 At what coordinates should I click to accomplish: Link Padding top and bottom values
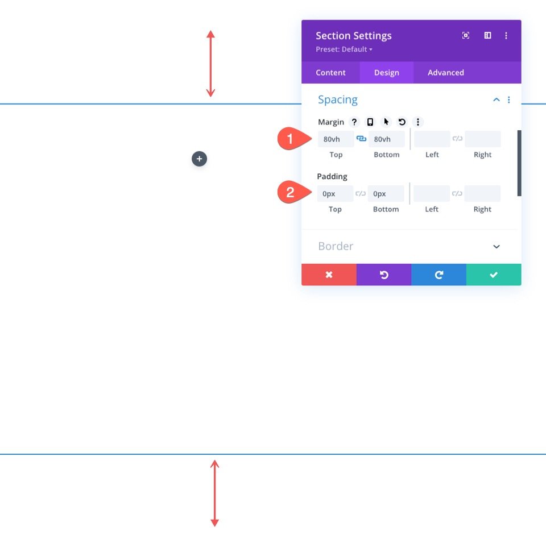click(x=361, y=193)
